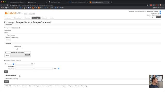Open the RMQ bookmark
Screen dimensions: 165x92
[35, 8]
